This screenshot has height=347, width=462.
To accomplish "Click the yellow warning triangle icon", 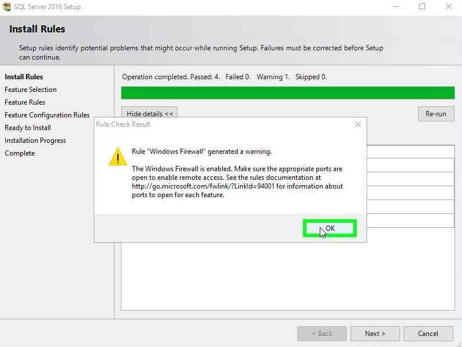I will [118, 157].
